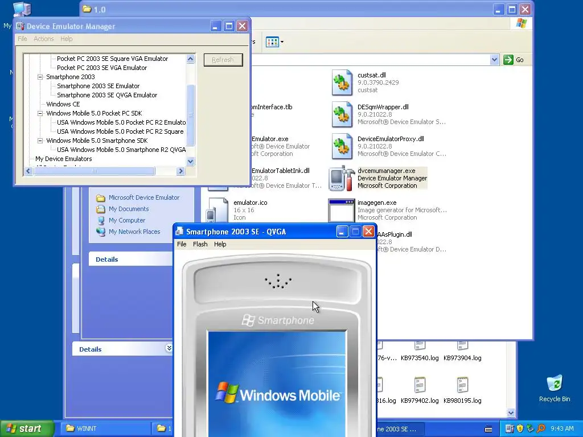The image size is (583, 437).
Task: Open the Views button dropdown arrow
Action: coord(282,42)
